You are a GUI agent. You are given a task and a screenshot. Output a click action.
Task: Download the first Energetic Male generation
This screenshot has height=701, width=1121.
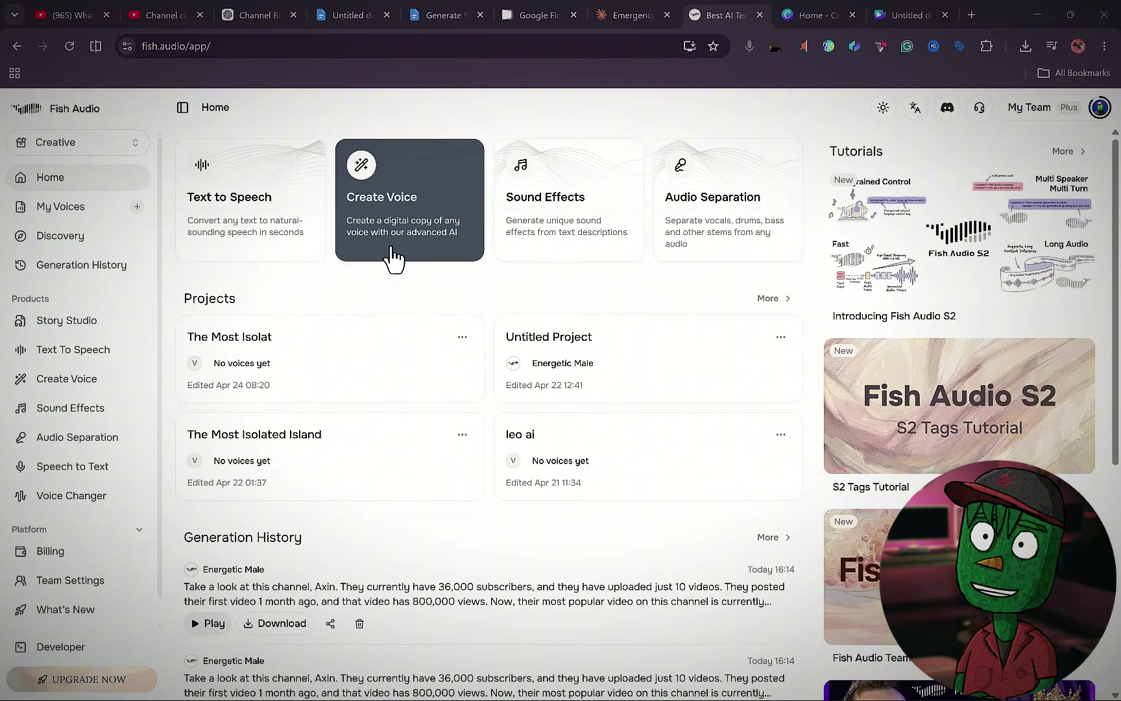274,624
